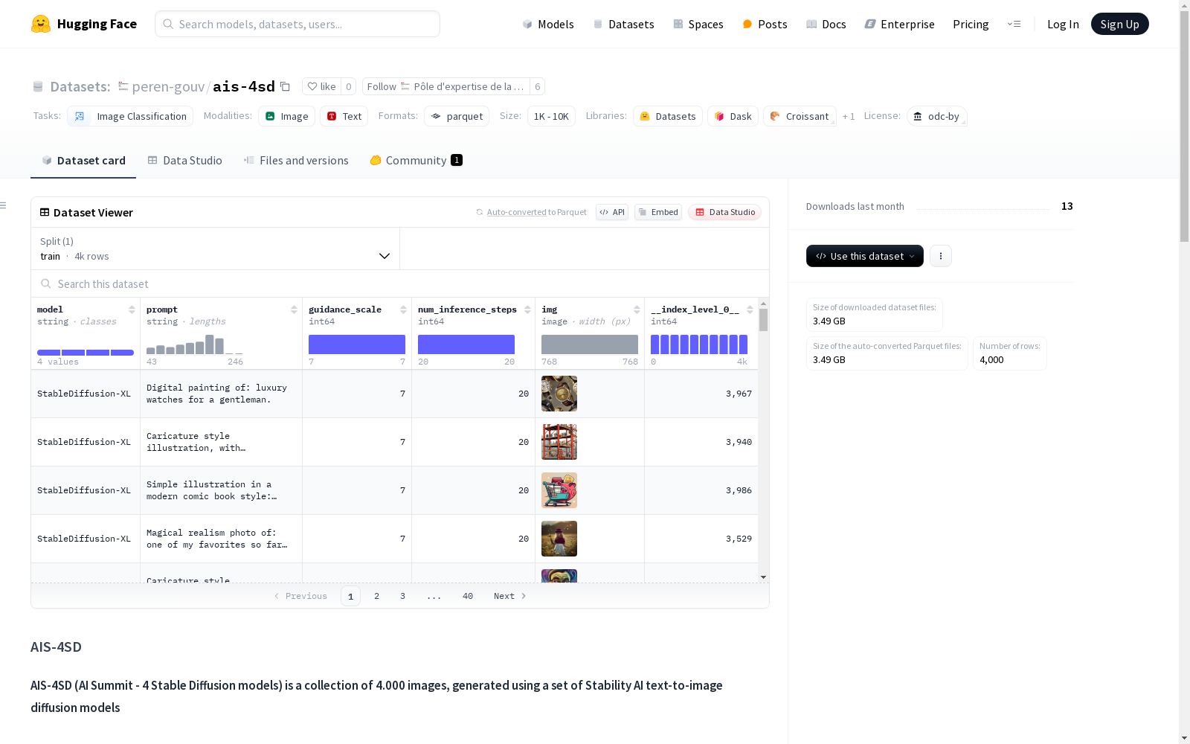Viewport: 1190px width, 744px height.
Task: Click the Datasets breadcrumb label
Action: [x=80, y=86]
